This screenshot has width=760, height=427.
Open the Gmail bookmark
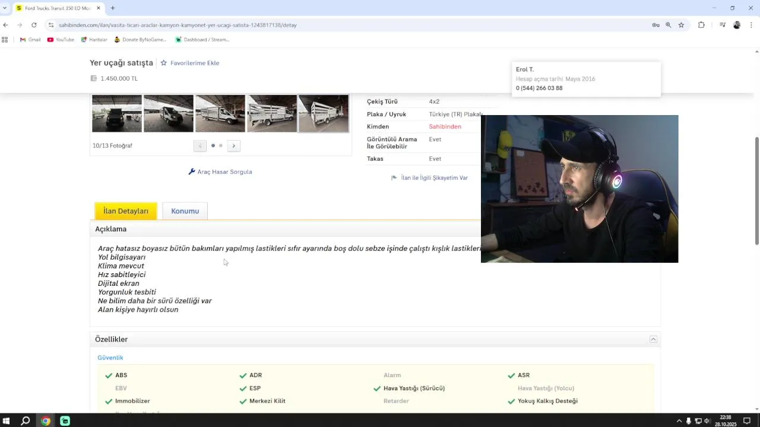[x=30, y=40]
